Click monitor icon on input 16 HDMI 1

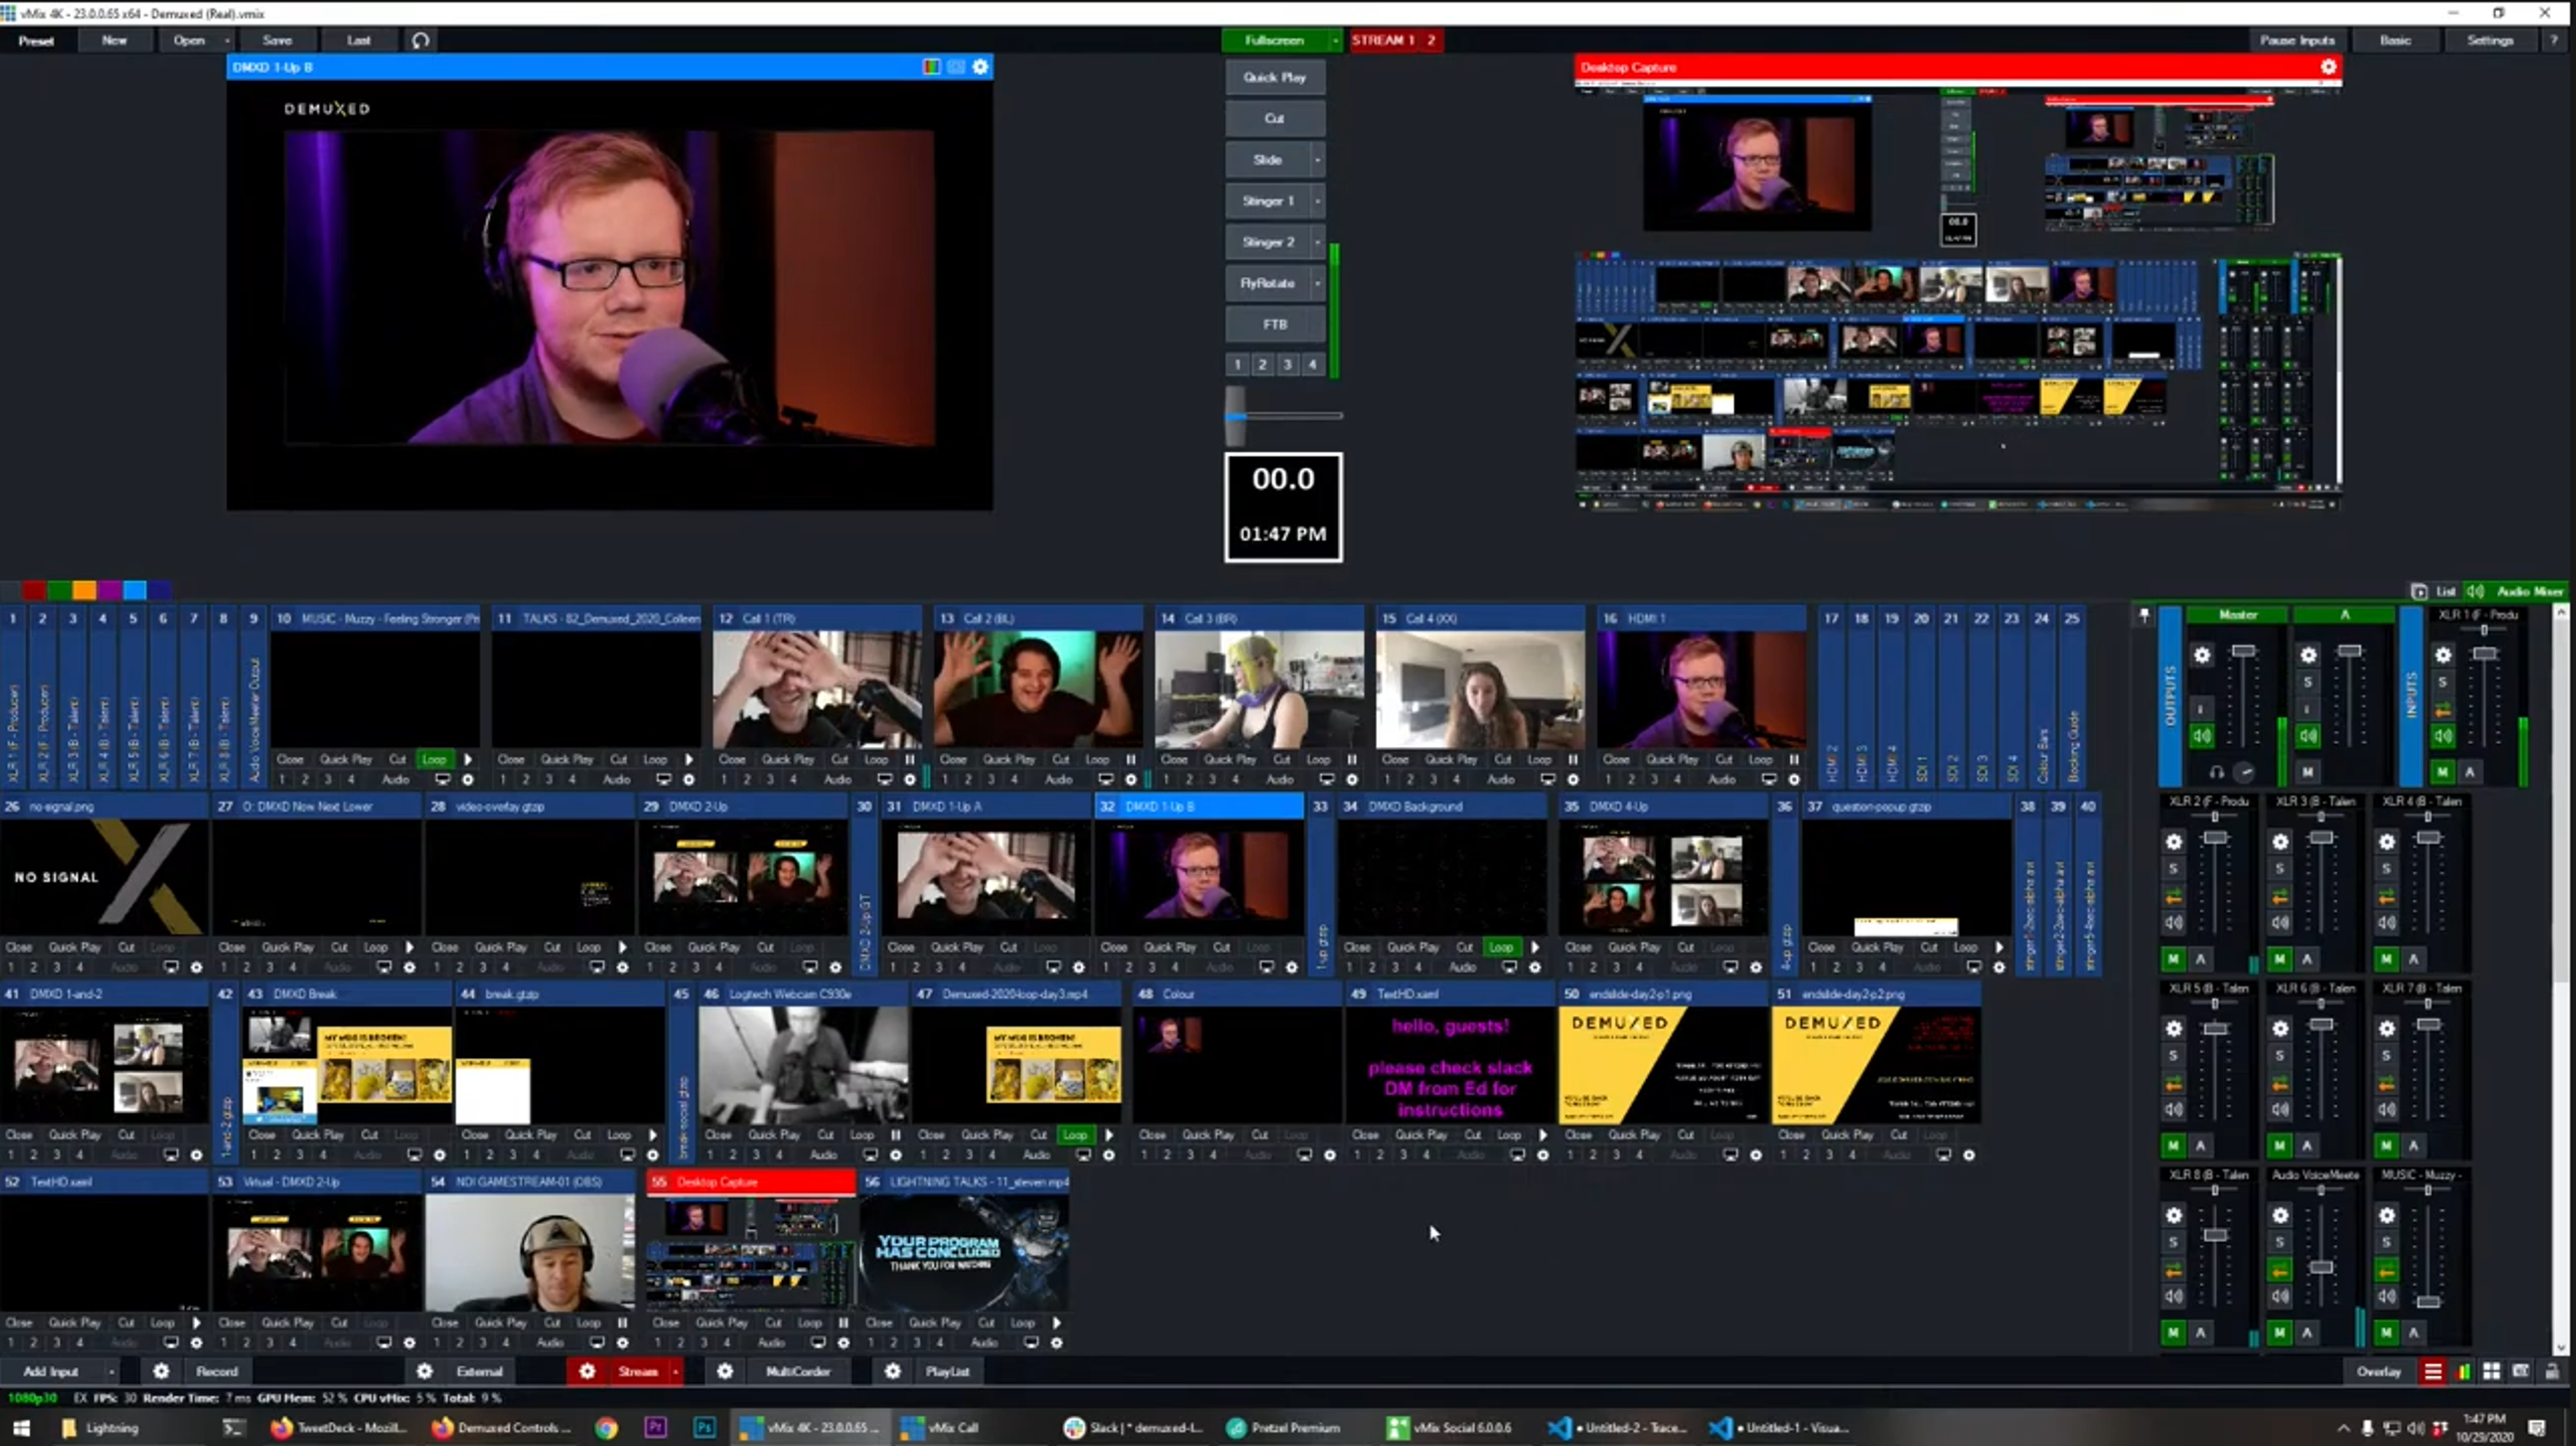1768,780
